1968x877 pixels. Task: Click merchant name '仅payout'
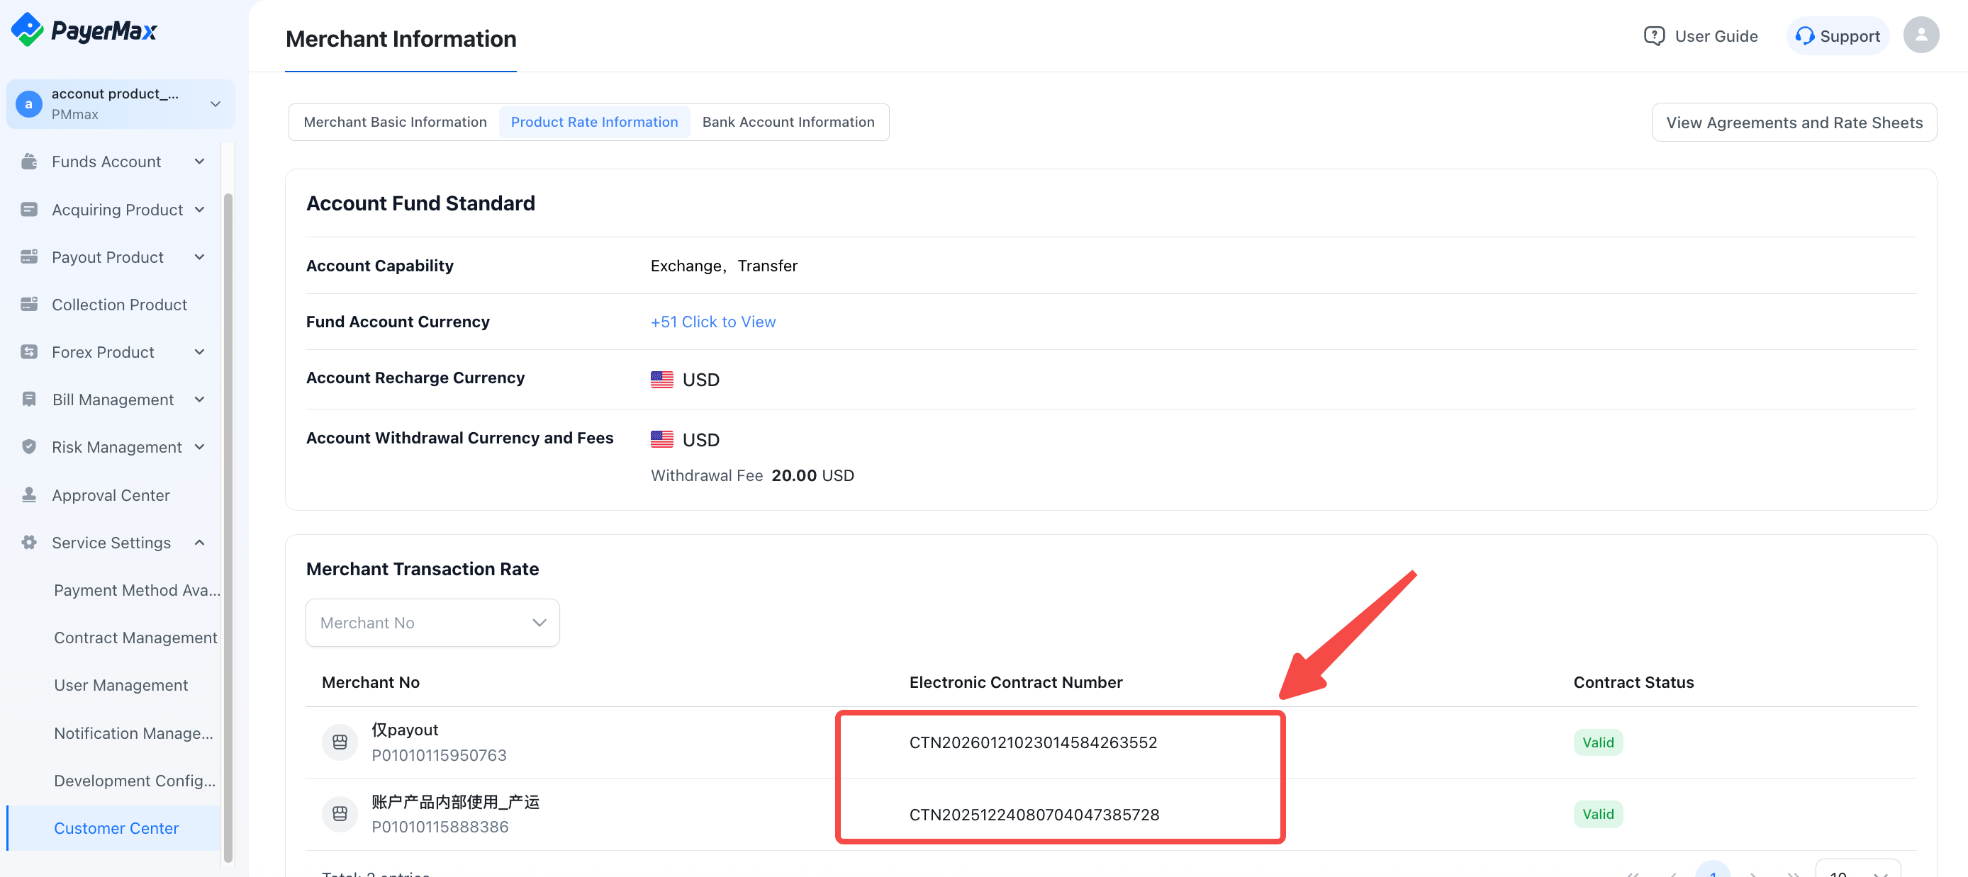click(404, 729)
